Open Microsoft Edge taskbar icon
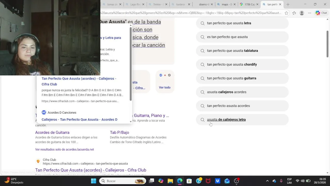 pos(180,181)
